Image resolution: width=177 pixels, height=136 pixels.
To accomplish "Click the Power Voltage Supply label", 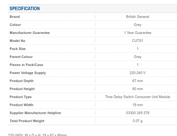I will (x=28, y=73).
